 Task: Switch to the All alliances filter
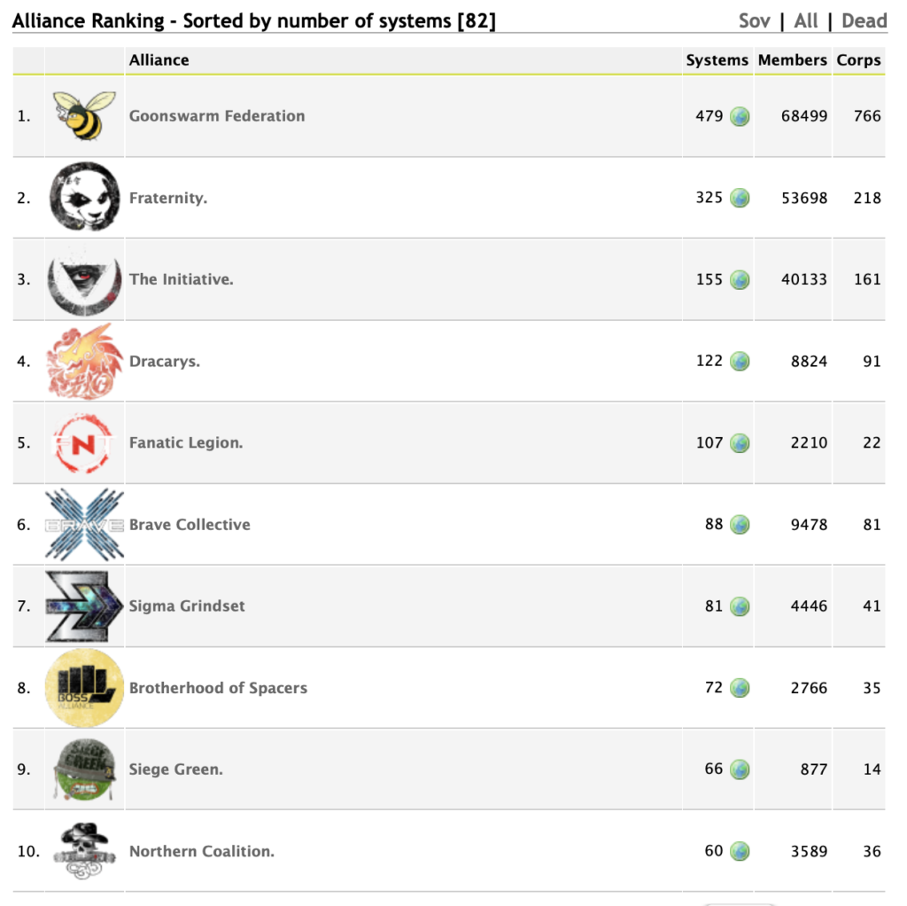coord(806,20)
